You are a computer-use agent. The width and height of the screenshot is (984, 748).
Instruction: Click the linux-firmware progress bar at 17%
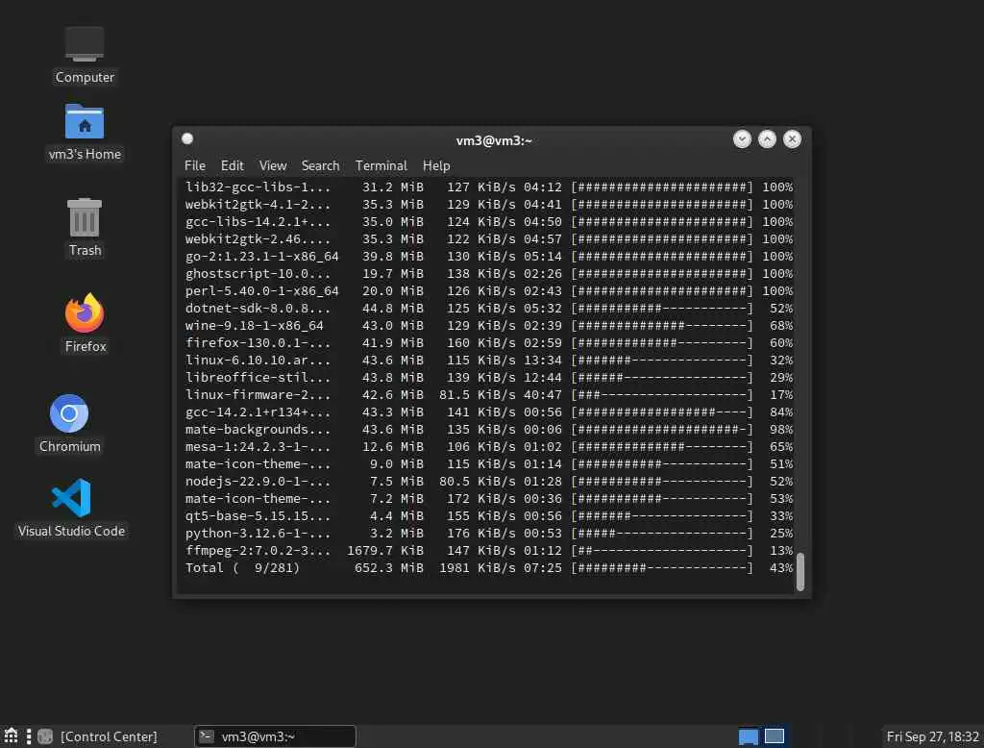661,395
